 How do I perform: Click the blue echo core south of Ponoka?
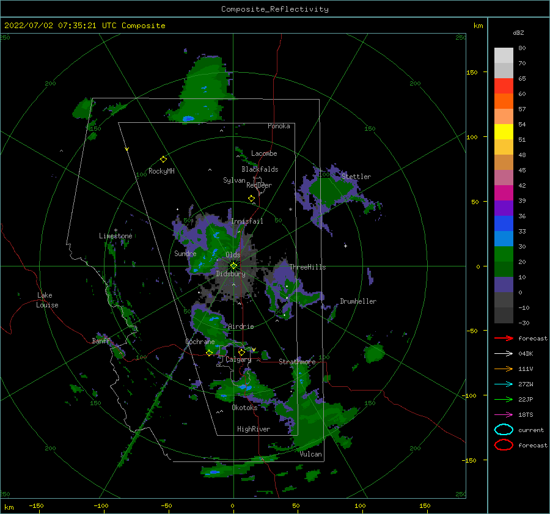188,119
